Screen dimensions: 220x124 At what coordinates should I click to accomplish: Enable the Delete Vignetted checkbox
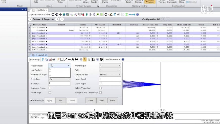100,88
